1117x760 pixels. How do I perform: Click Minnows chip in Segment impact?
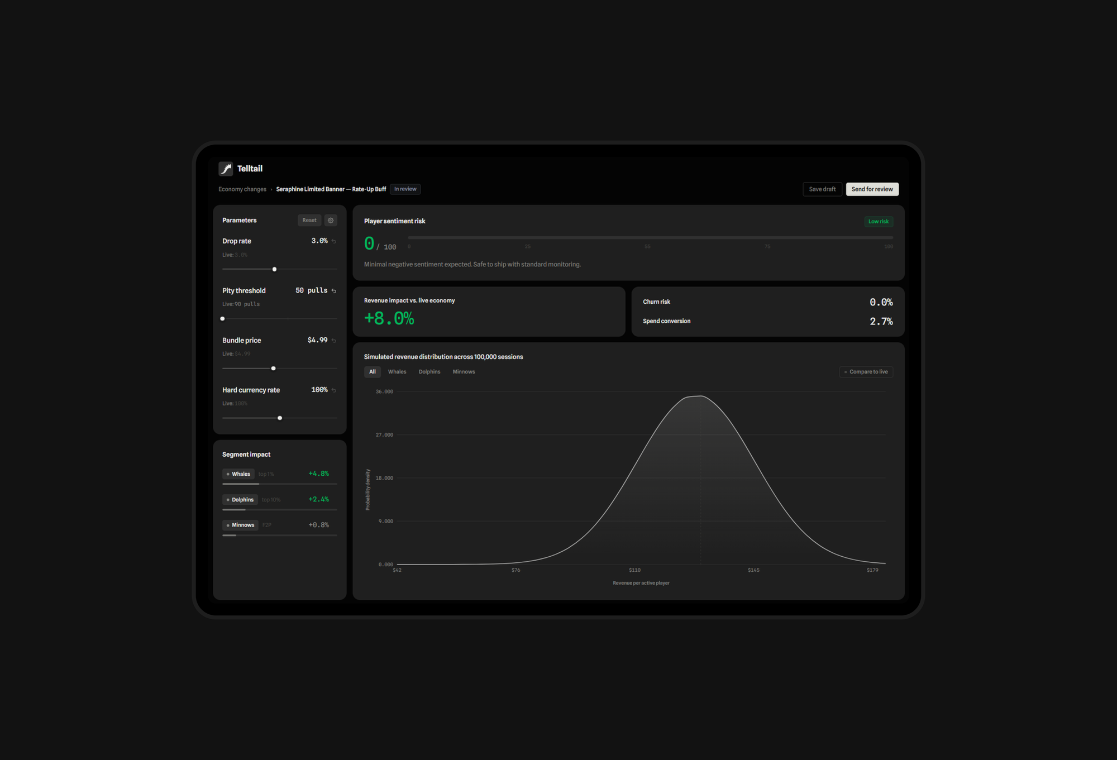(x=240, y=525)
